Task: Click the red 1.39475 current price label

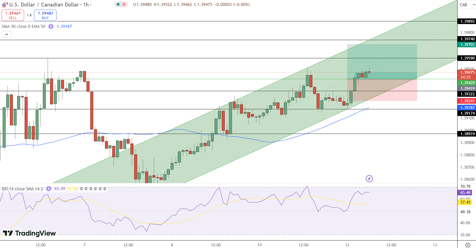Action: point(467,72)
